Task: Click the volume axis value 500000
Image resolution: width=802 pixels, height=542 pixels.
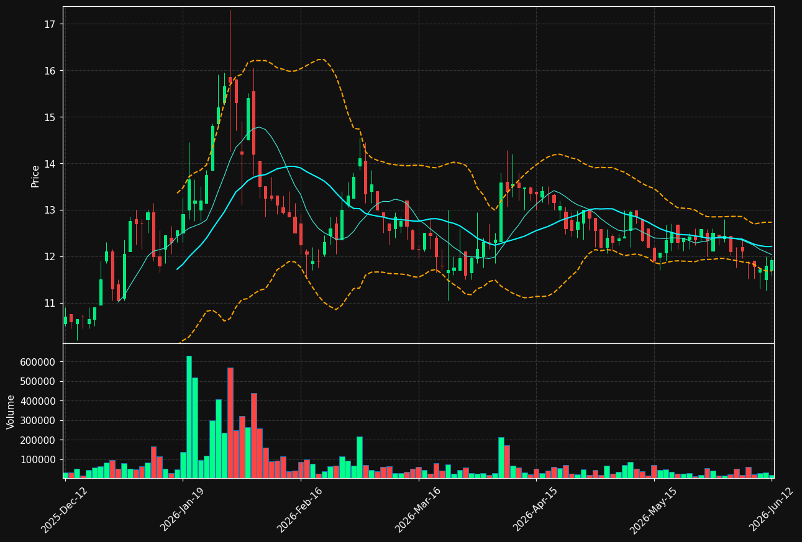Action: (x=39, y=381)
